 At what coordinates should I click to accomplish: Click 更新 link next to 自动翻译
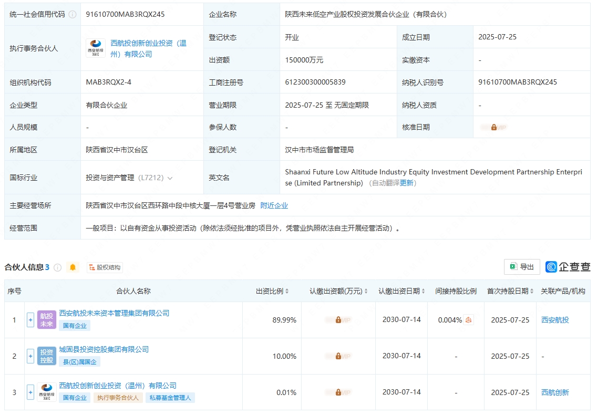tap(407, 183)
